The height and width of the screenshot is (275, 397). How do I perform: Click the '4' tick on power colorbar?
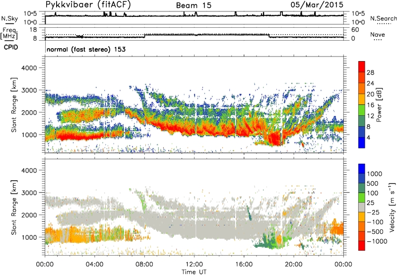pos(368,137)
